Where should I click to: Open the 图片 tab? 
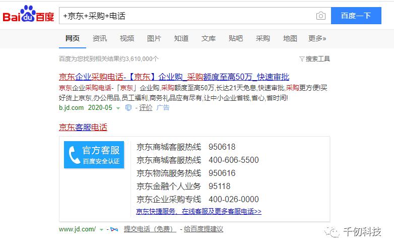pyautogui.click(x=154, y=38)
